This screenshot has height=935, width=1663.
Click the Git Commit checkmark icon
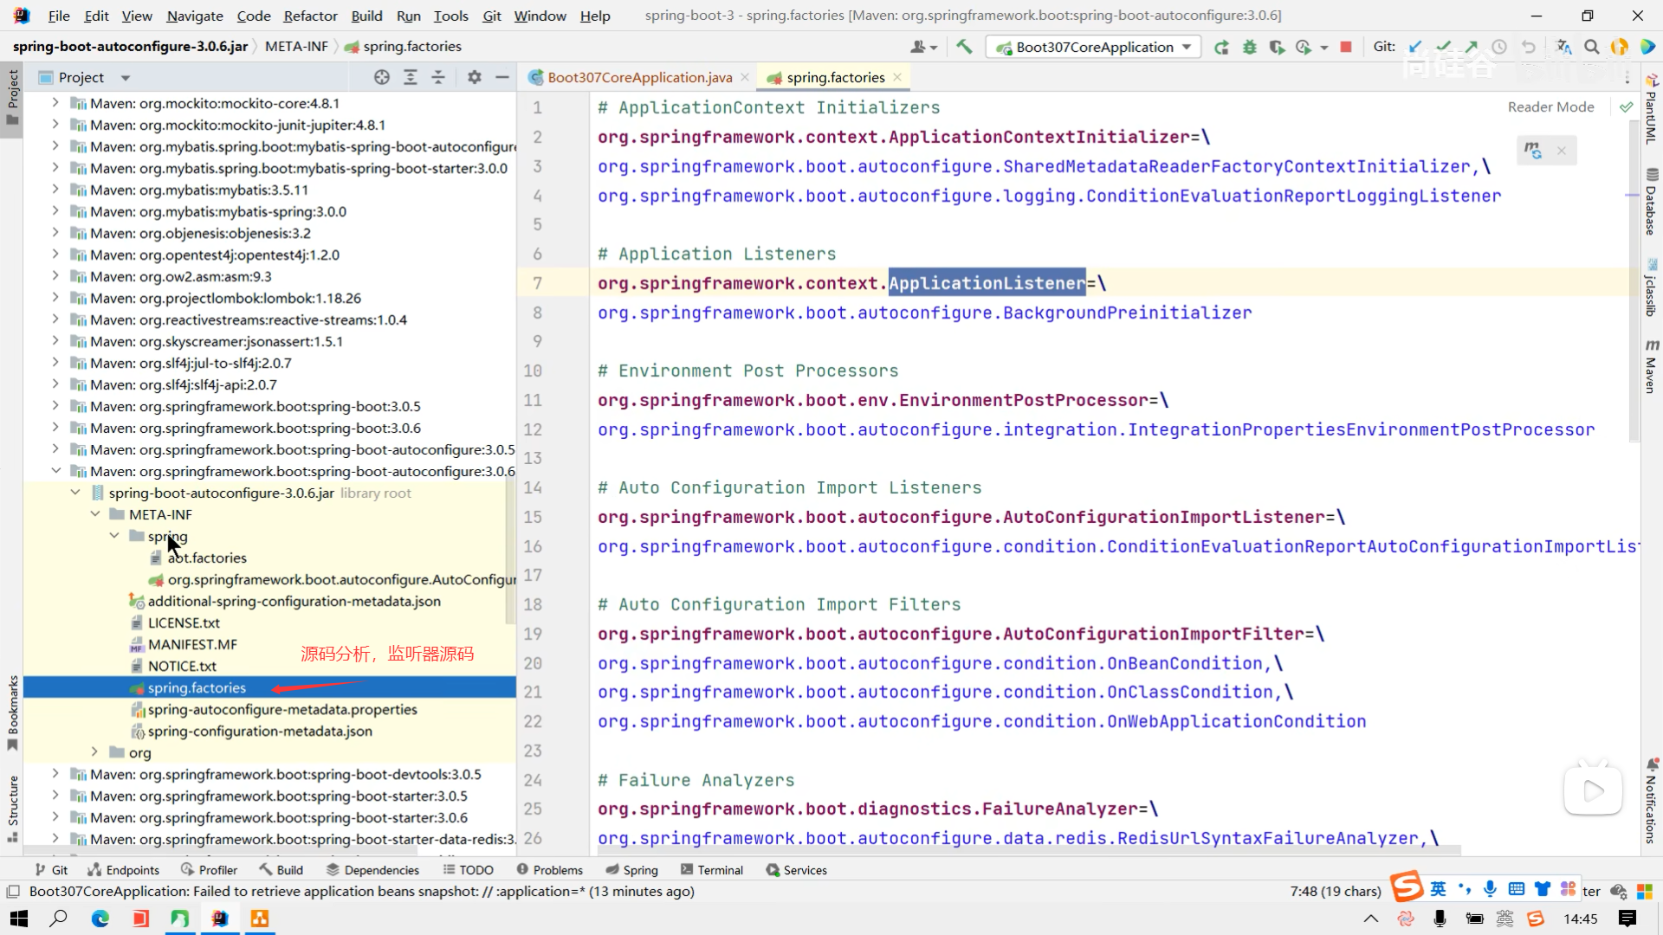pyautogui.click(x=1443, y=47)
